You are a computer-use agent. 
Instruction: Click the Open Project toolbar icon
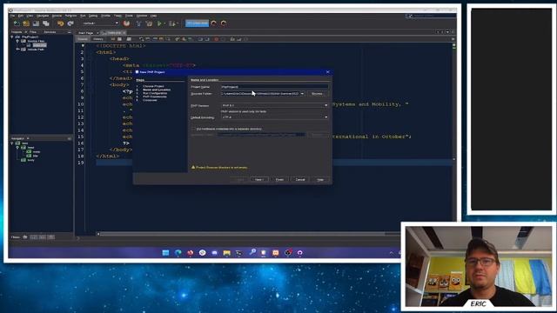[36, 23]
